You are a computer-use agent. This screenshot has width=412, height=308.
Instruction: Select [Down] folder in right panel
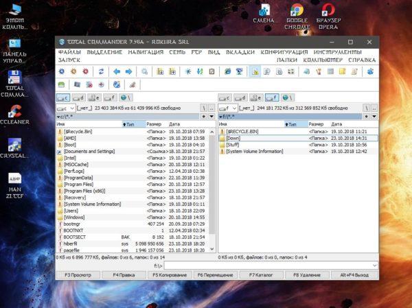point(298,138)
